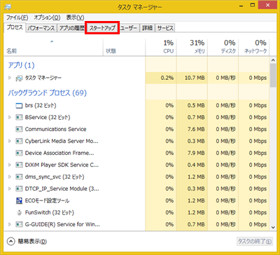
Task: Click the FunSwitch mouse icon
Action: coord(20,212)
